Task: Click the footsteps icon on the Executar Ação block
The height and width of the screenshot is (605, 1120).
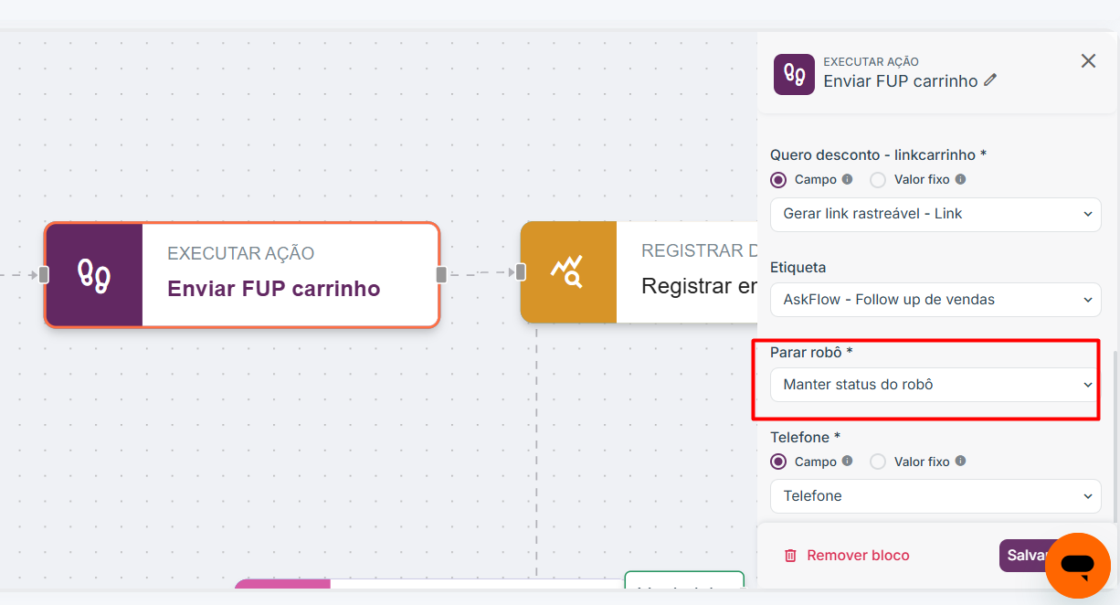Action: pyautogui.click(x=94, y=274)
